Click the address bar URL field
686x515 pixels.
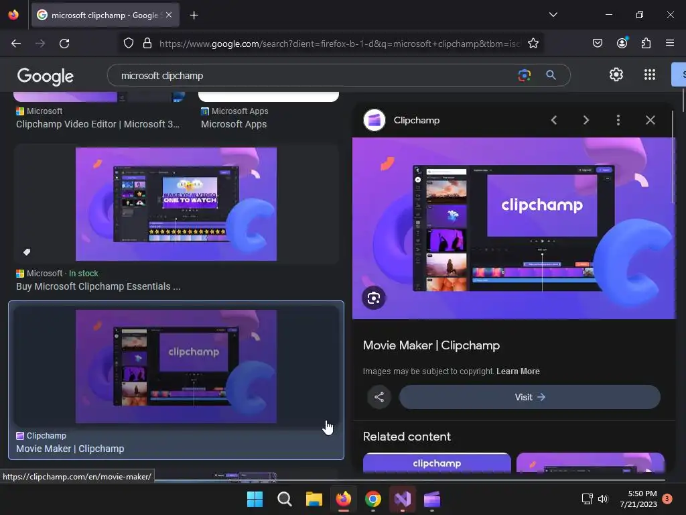(x=340, y=44)
